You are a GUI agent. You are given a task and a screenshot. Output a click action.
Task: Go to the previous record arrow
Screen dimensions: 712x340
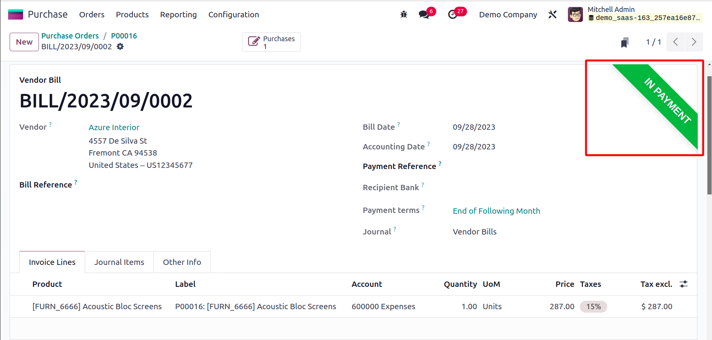(x=675, y=42)
